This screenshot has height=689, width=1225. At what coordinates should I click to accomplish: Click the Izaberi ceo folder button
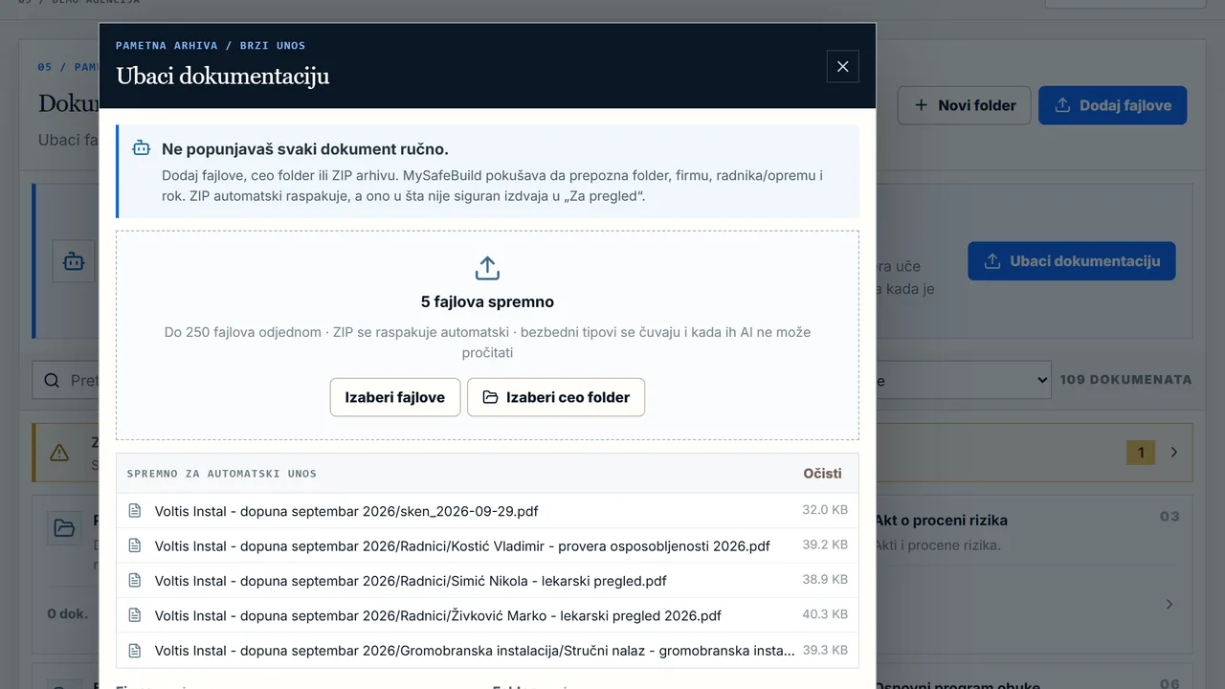[556, 397]
